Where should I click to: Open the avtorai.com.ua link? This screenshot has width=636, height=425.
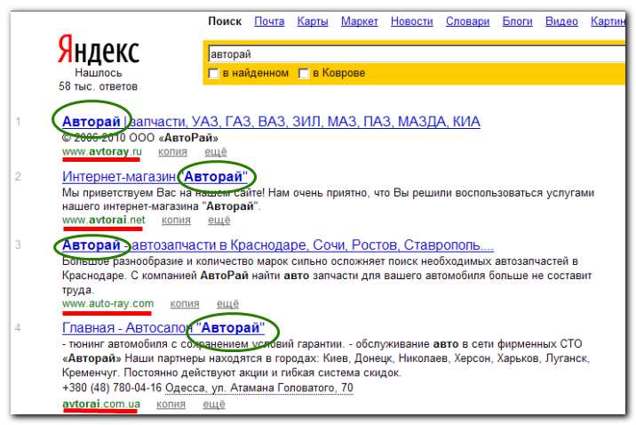[x=101, y=405]
